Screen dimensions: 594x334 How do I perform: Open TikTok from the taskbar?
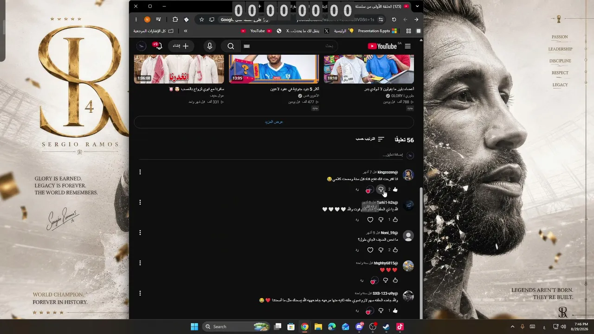click(x=400, y=327)
